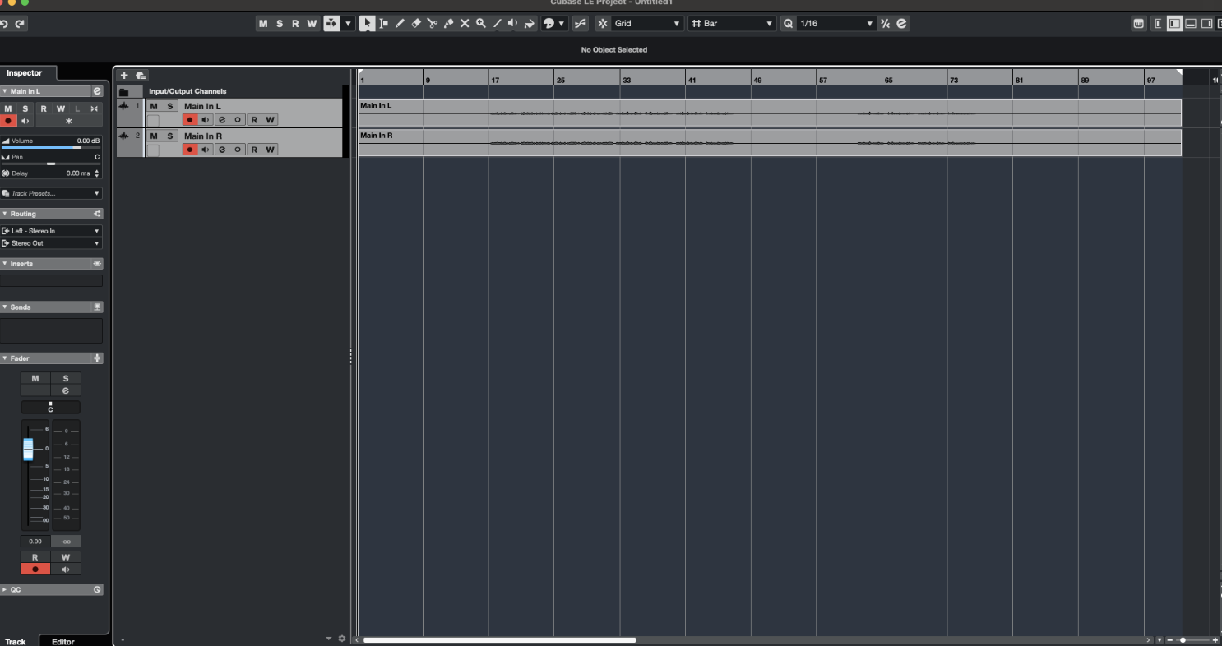This screenshot has width=1222, height=646.
Task: Click the Add Track plus icon
Action: [x=124, y=76]
